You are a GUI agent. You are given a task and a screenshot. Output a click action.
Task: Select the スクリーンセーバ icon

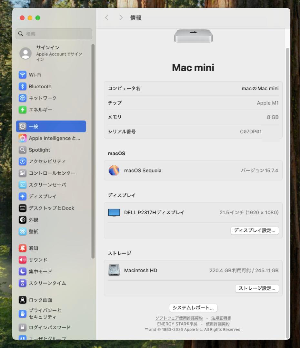(x=23, y=185)
